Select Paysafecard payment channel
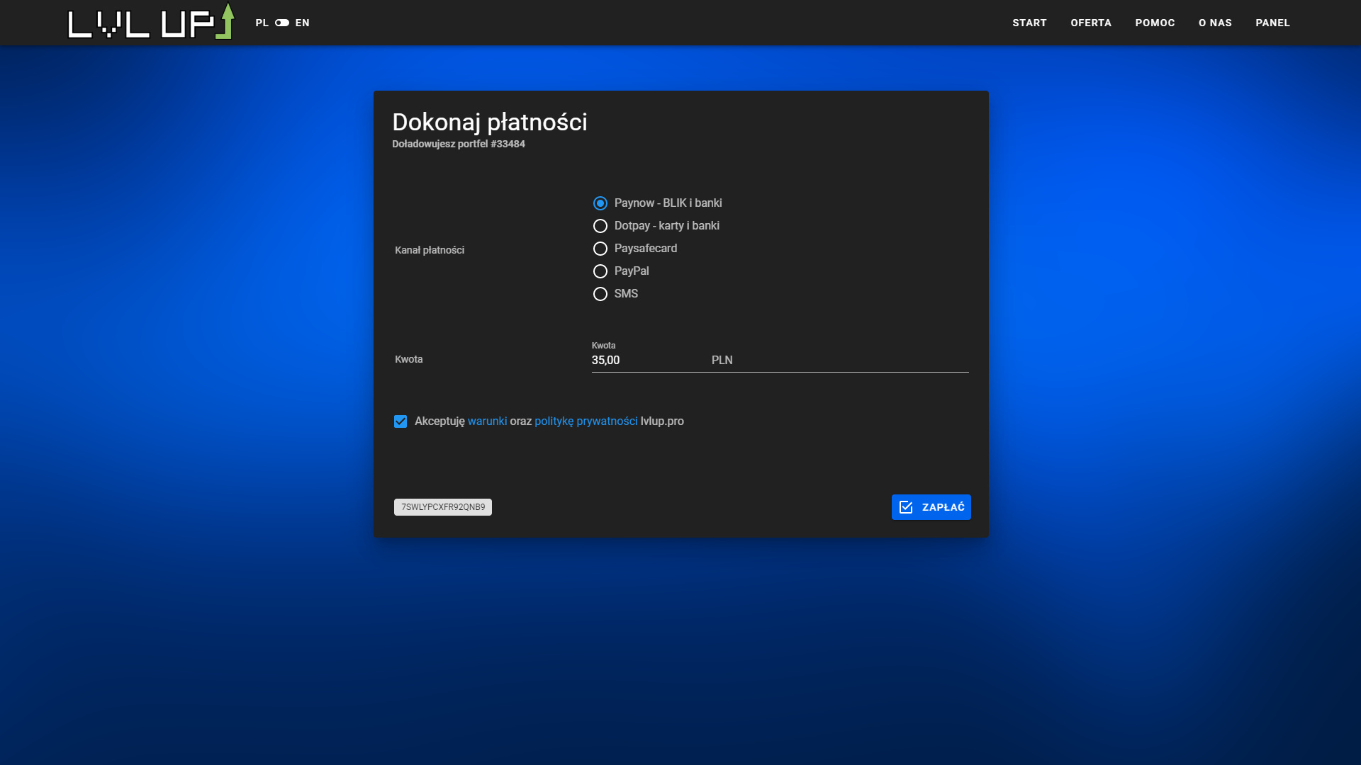Image resolution: width=1361 pixels, height=765 pixels. coord(600,249)
